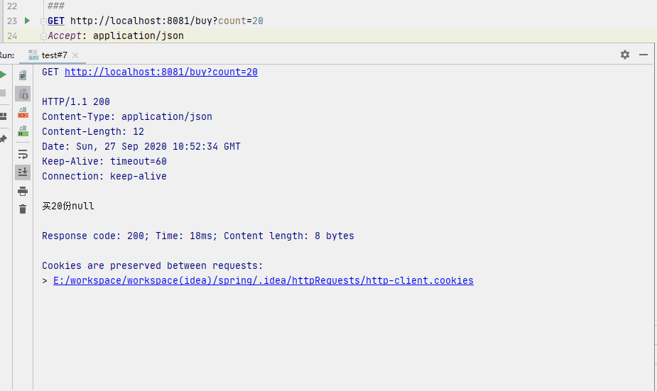
Task: Select the JSON response view icon
Action: 23,94
